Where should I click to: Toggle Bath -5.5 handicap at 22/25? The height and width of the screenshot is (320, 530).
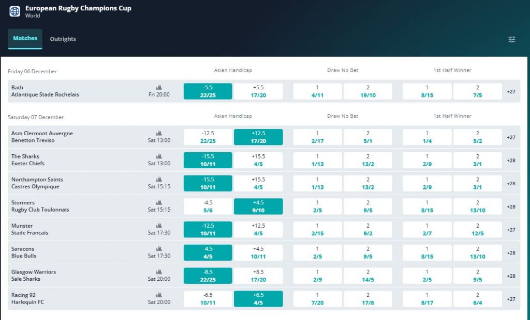coord(208,91)
